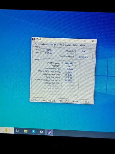
Task: Click the CAS# Latency 11.0 clocks value
Action: 69,69
